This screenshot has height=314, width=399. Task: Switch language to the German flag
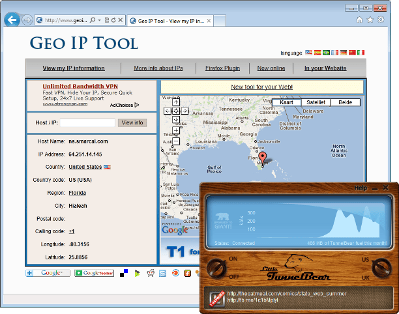[344, 52]
